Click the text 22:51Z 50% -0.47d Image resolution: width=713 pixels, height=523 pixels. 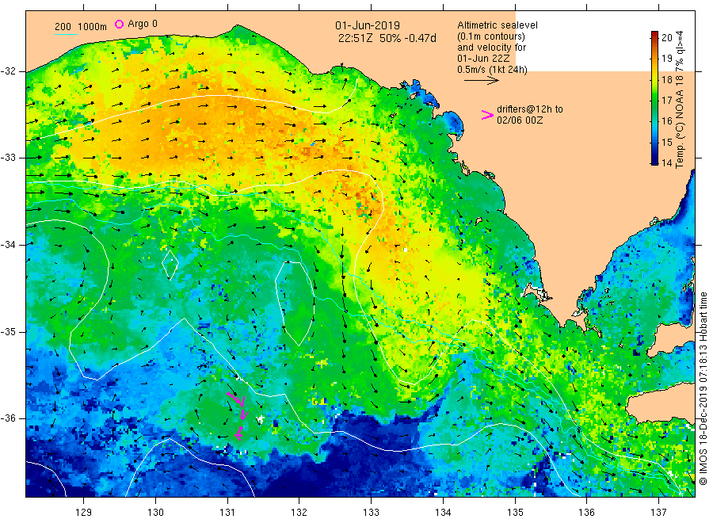tap(387, 38)
